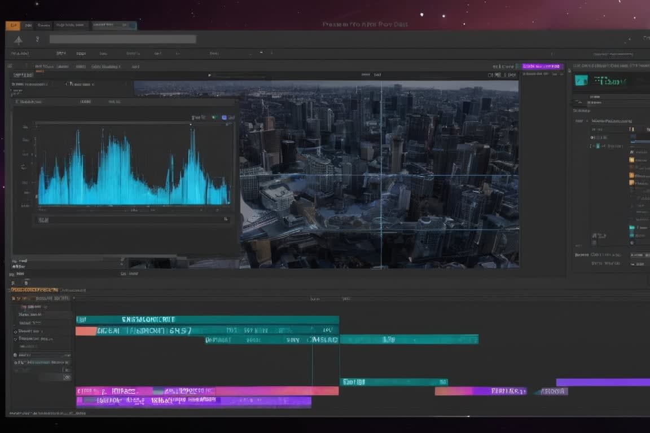Viewport: 650px width, 433px height.
Task: Click the purple highlighted label above preview
Action: point(542,67)
